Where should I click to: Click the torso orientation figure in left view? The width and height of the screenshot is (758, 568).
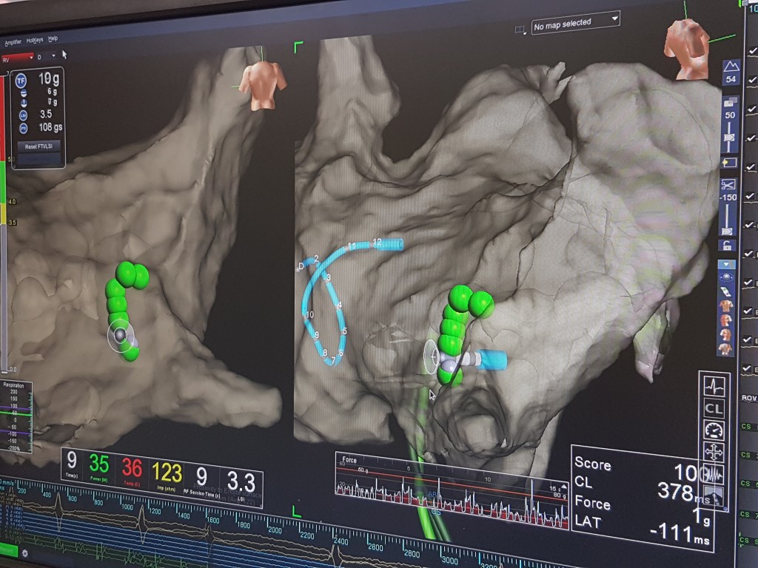[x=263, y=86]
